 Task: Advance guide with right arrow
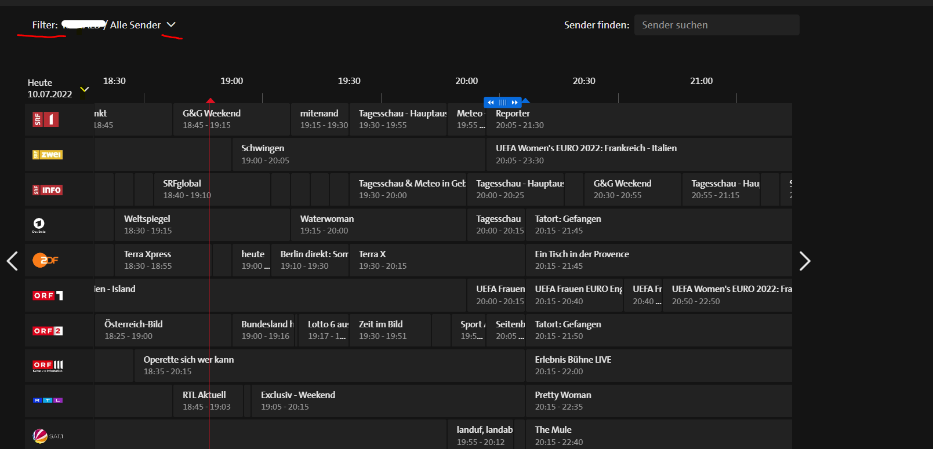click(x=804, y=261)
